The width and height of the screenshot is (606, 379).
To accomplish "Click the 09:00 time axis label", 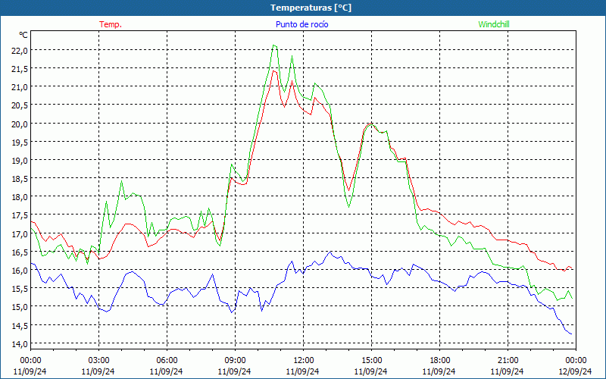I will click(235, 360).
